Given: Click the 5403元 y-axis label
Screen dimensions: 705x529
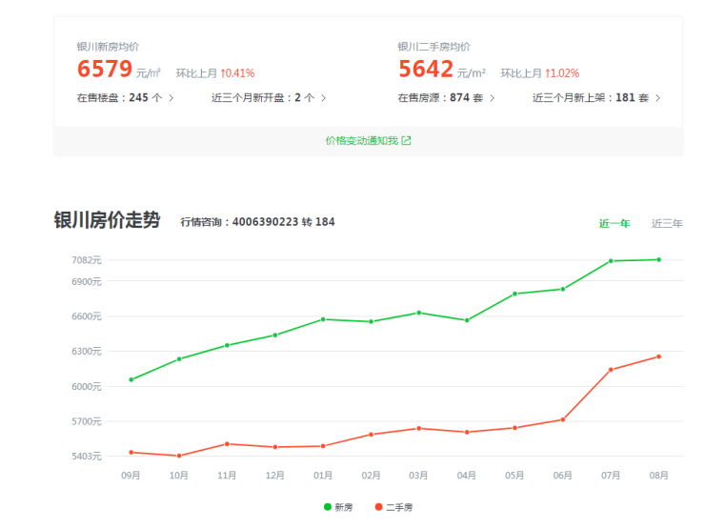Looking at the screenshot, I should click(x=87, y=457).
